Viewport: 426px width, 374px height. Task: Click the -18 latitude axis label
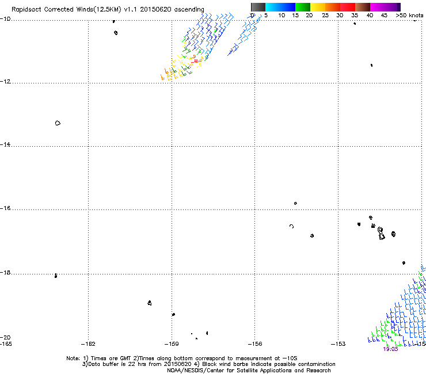(x=5, y=272)
